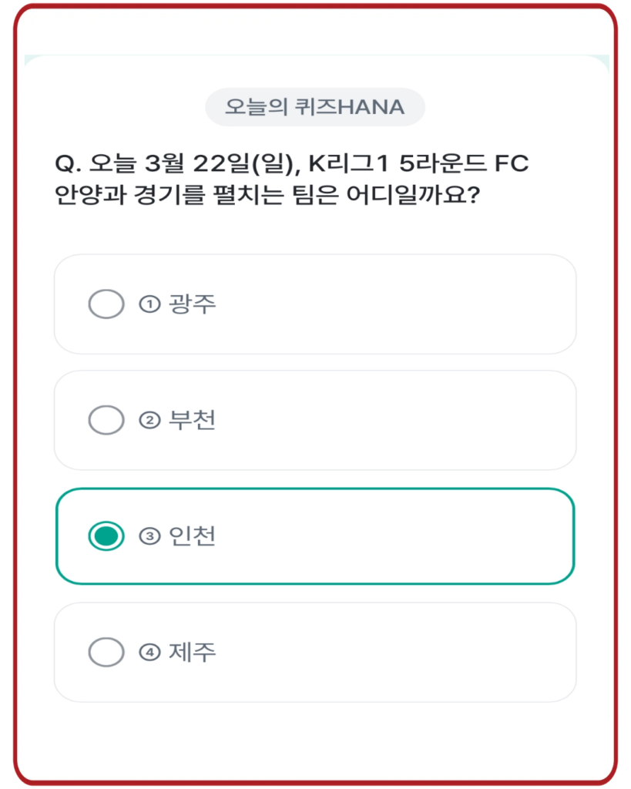Click the filled green radio indicator
Screen dimensions: 631x789
(x=106, y=535)
